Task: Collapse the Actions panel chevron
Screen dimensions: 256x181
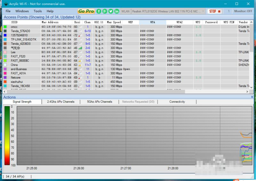Action: tap(252, 97)
